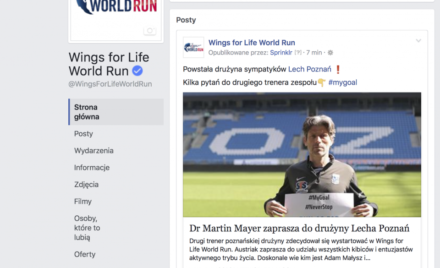440x268 pixels.
Task: Open the Posty sidebar section
Action: (83, 134)
